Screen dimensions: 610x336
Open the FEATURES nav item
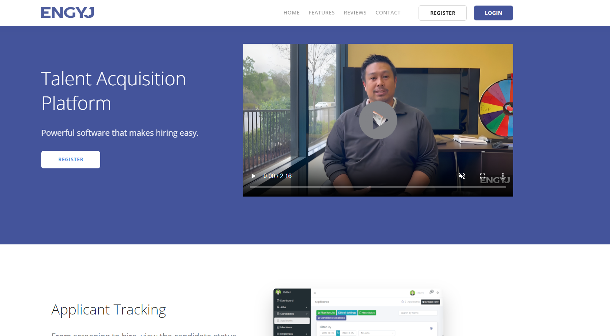pyautogui.click(x=321, y=13)
